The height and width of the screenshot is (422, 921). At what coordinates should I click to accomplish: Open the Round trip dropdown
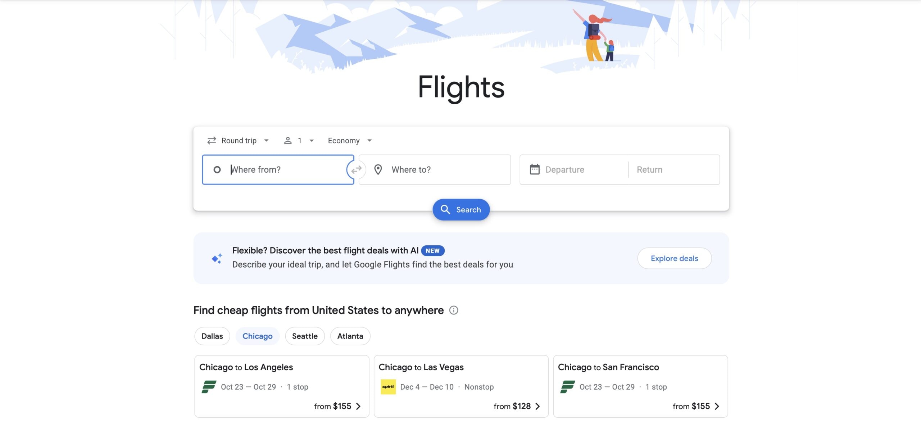(x=239, y=140)
